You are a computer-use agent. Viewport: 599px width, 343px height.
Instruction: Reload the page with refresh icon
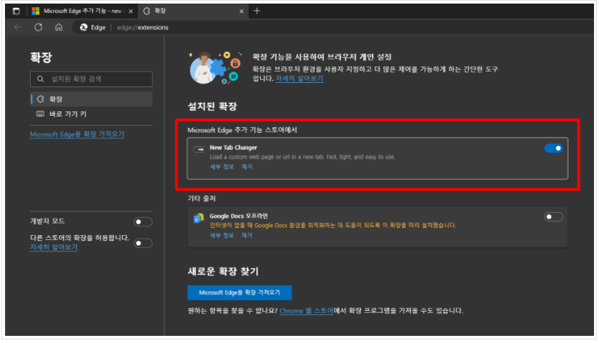(39, 27)
